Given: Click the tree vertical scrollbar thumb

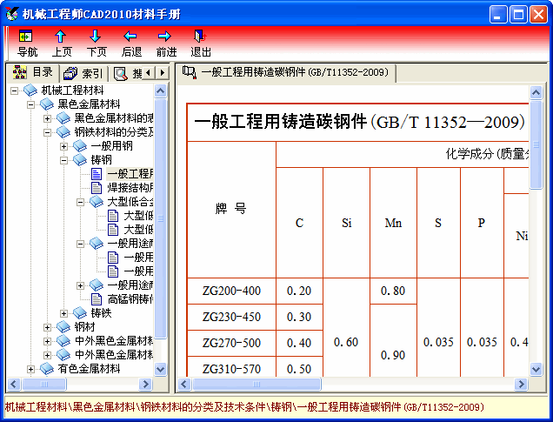Looking at the screenshot, I should coord(161,218).
